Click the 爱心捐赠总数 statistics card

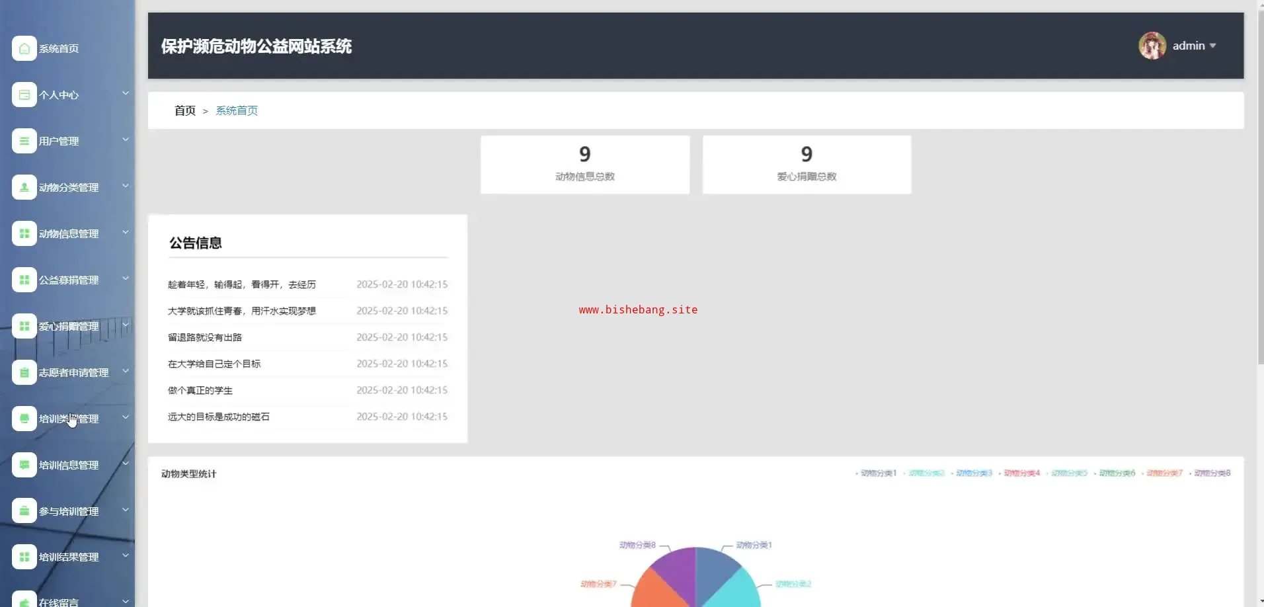(807, 165)
